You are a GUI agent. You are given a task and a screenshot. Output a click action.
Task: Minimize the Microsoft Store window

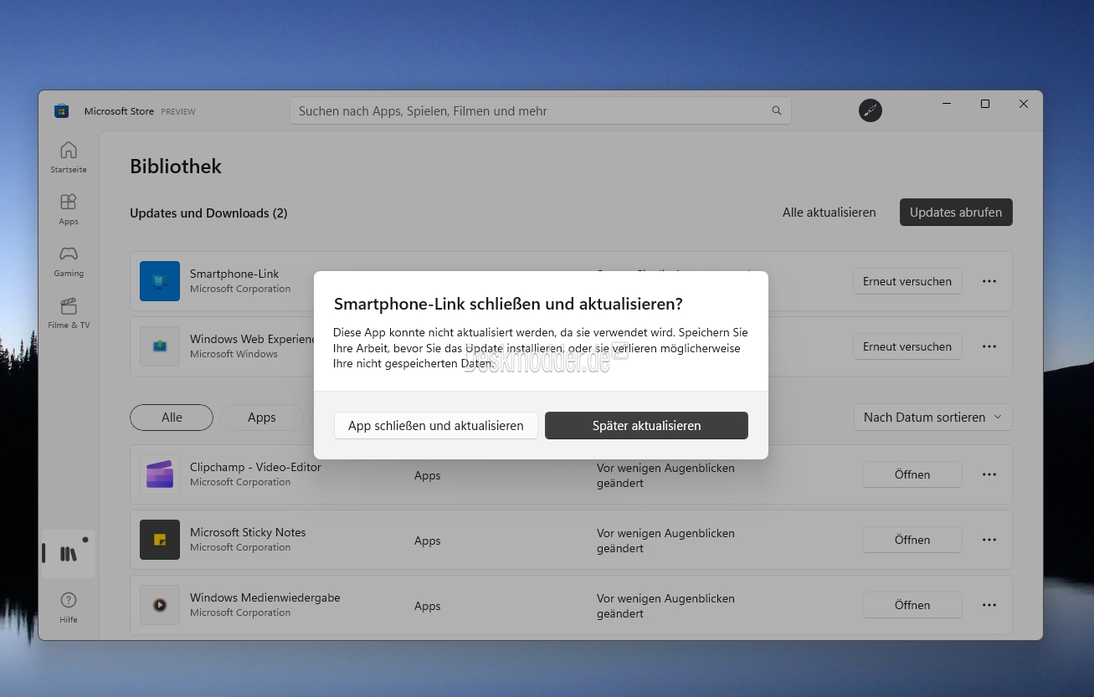click(947, 104)
